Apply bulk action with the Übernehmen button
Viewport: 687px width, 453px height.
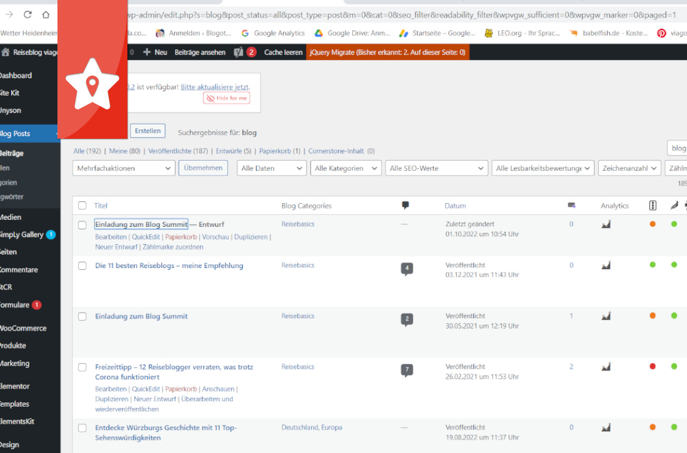(x=203, y=167)
